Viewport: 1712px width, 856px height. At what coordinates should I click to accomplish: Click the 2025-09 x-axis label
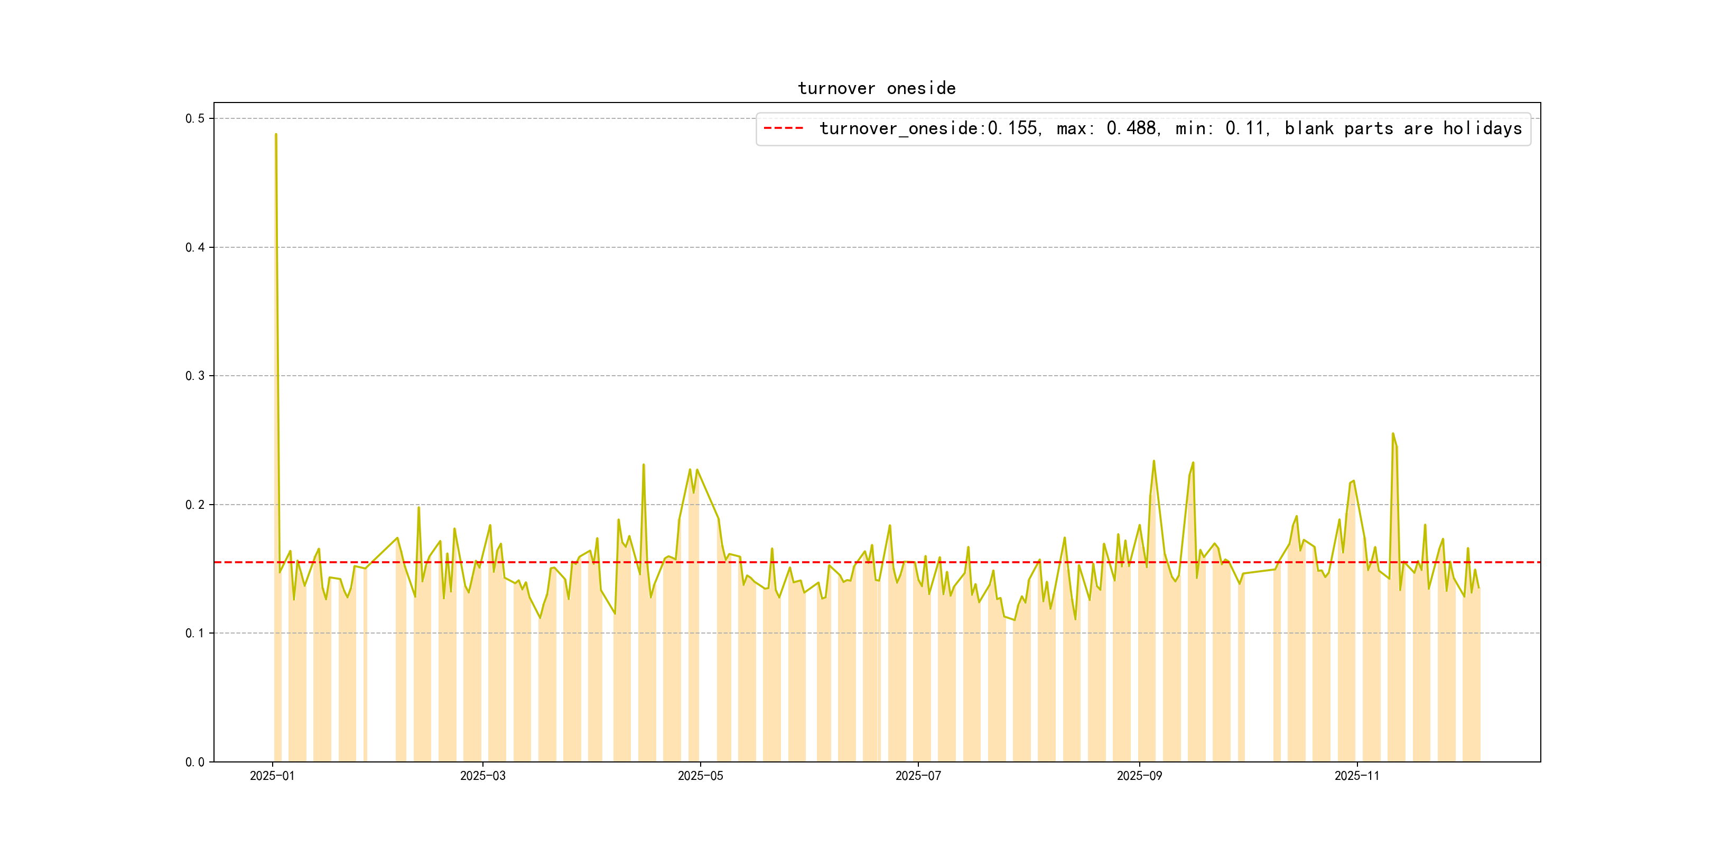click(1139, 776)
